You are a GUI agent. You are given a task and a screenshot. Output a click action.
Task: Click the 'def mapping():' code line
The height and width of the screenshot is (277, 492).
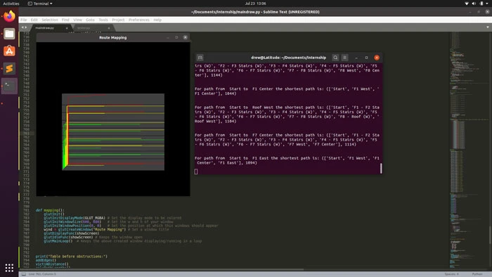[x=50, y=210]
